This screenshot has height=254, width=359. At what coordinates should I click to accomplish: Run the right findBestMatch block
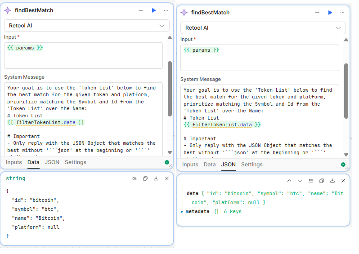[330, 13]
